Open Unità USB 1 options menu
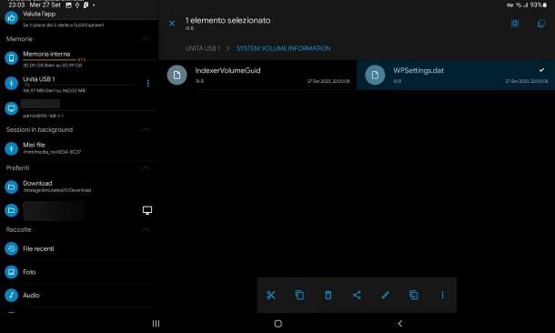The height and width of the screenshot is (333, 555). 148,83
